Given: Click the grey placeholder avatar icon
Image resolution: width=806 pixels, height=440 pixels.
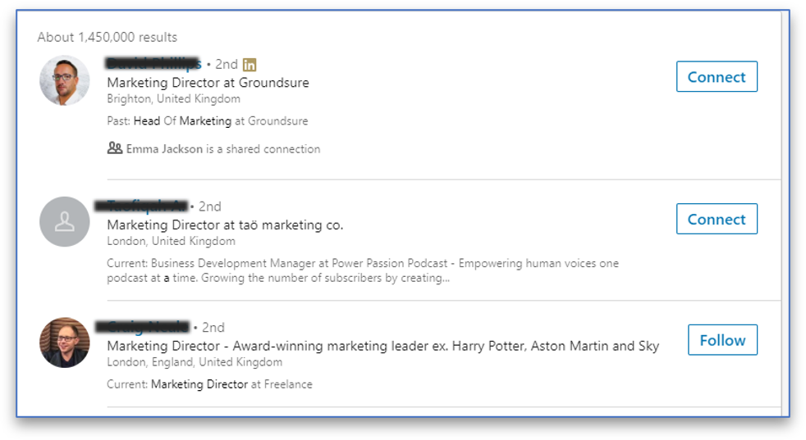Looking at the screenshot, I should pos(65,222).
